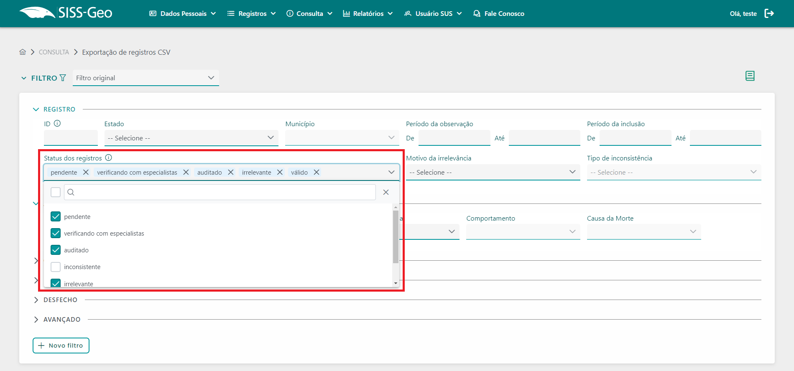Viewport: 794px width, 371px height.
Task: Open the 'Filtro original' dropdown
Action: coord(146,78)
